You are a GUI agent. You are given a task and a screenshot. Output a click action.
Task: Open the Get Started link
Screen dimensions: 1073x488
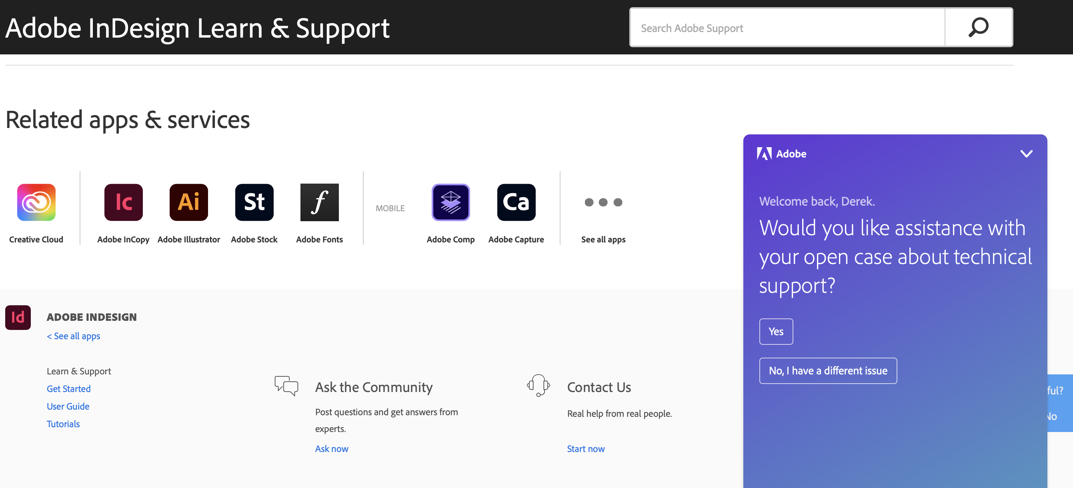pos(68,388)
